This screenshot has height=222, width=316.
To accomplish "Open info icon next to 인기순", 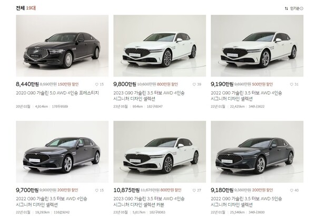I will (x=302, y=8).
